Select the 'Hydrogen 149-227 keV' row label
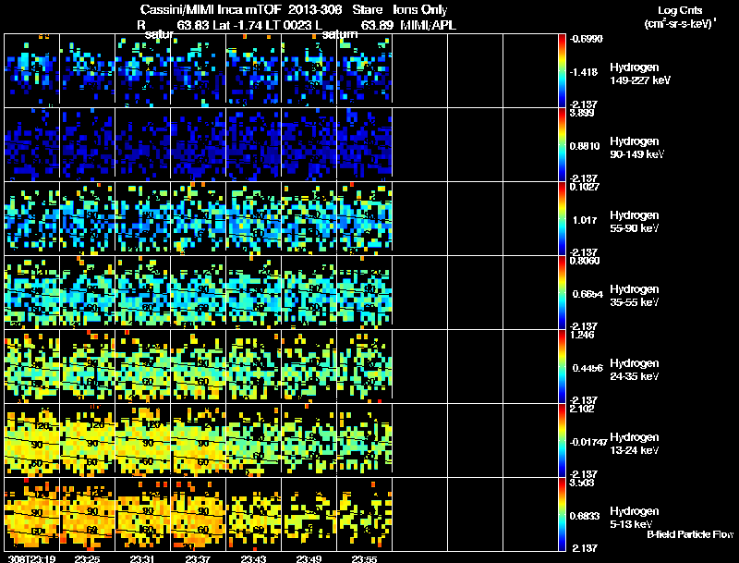The image size is (739, 563). pos(639,74)
